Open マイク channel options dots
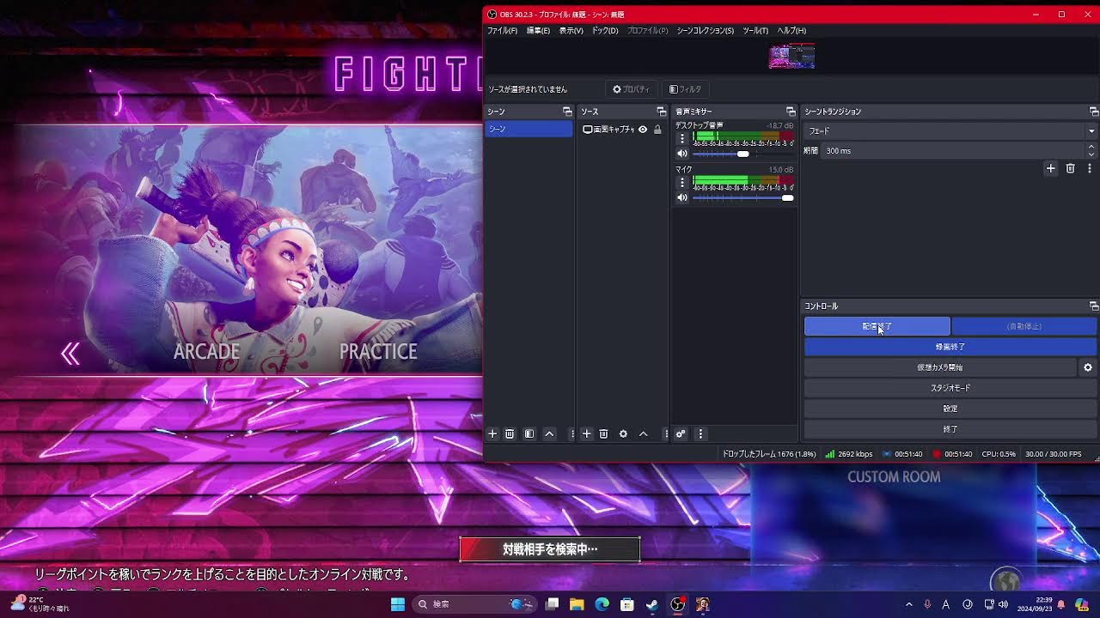 682,182
